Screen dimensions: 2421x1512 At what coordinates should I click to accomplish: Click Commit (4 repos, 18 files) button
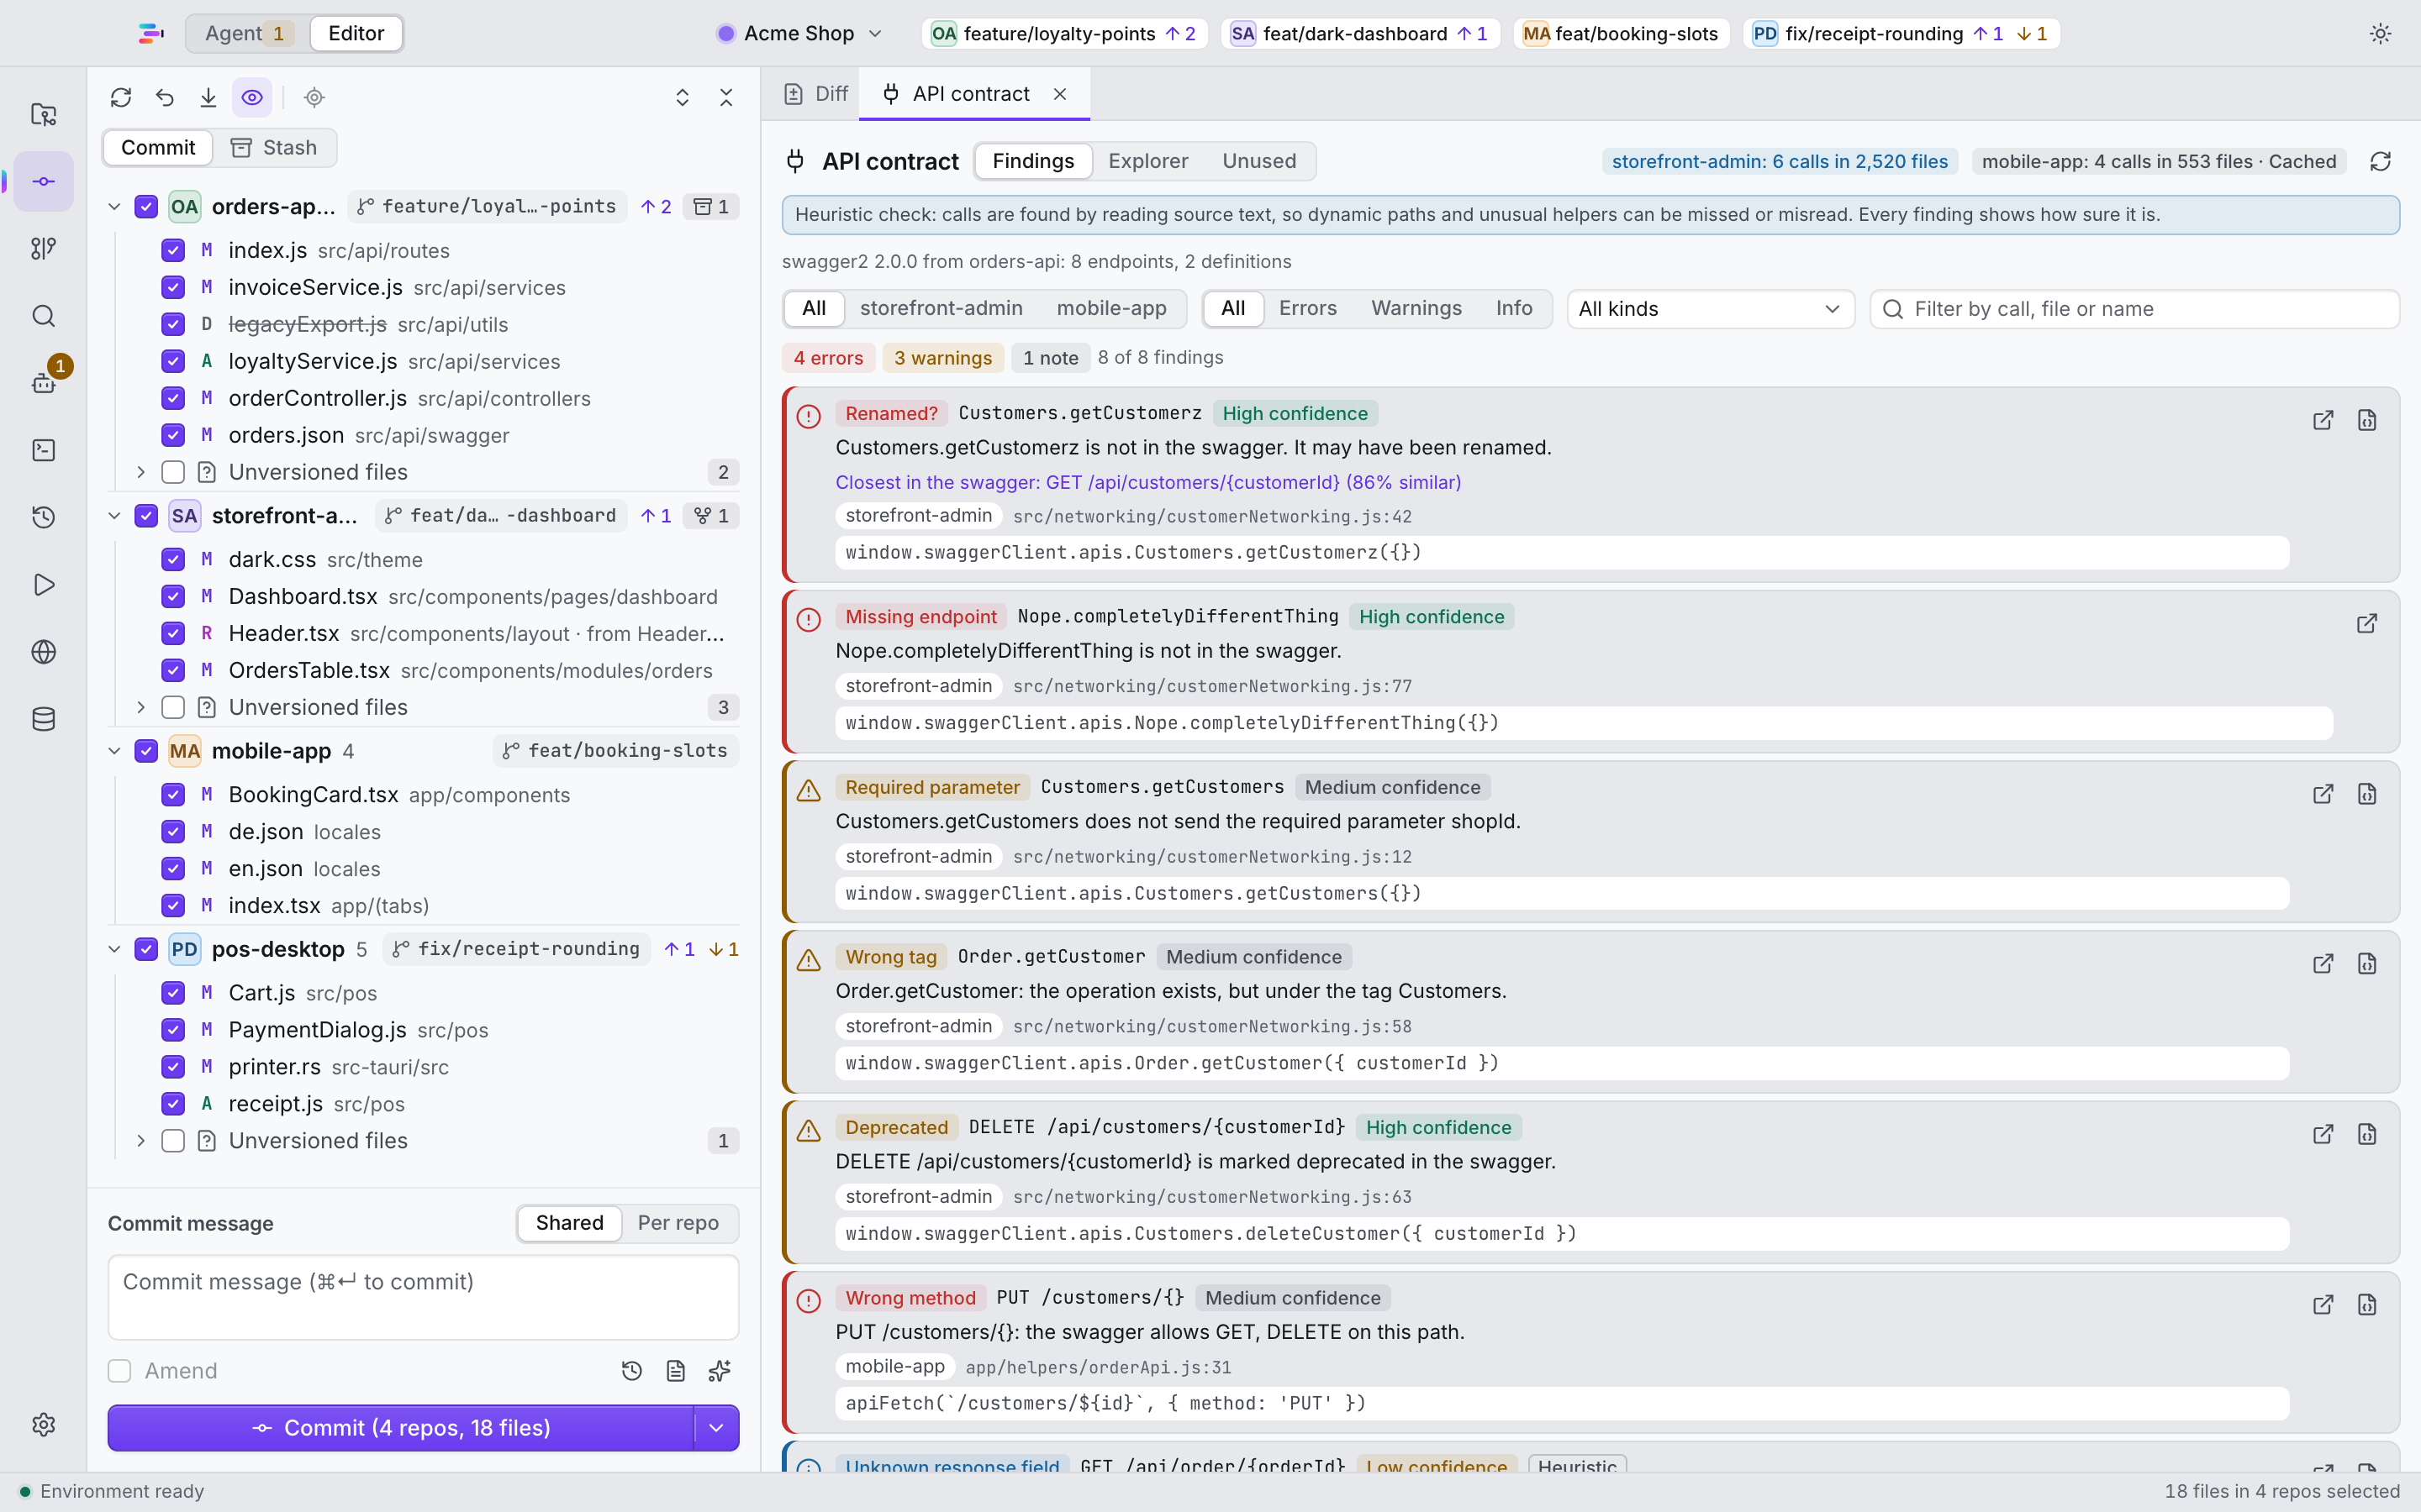pos(401,1427)
